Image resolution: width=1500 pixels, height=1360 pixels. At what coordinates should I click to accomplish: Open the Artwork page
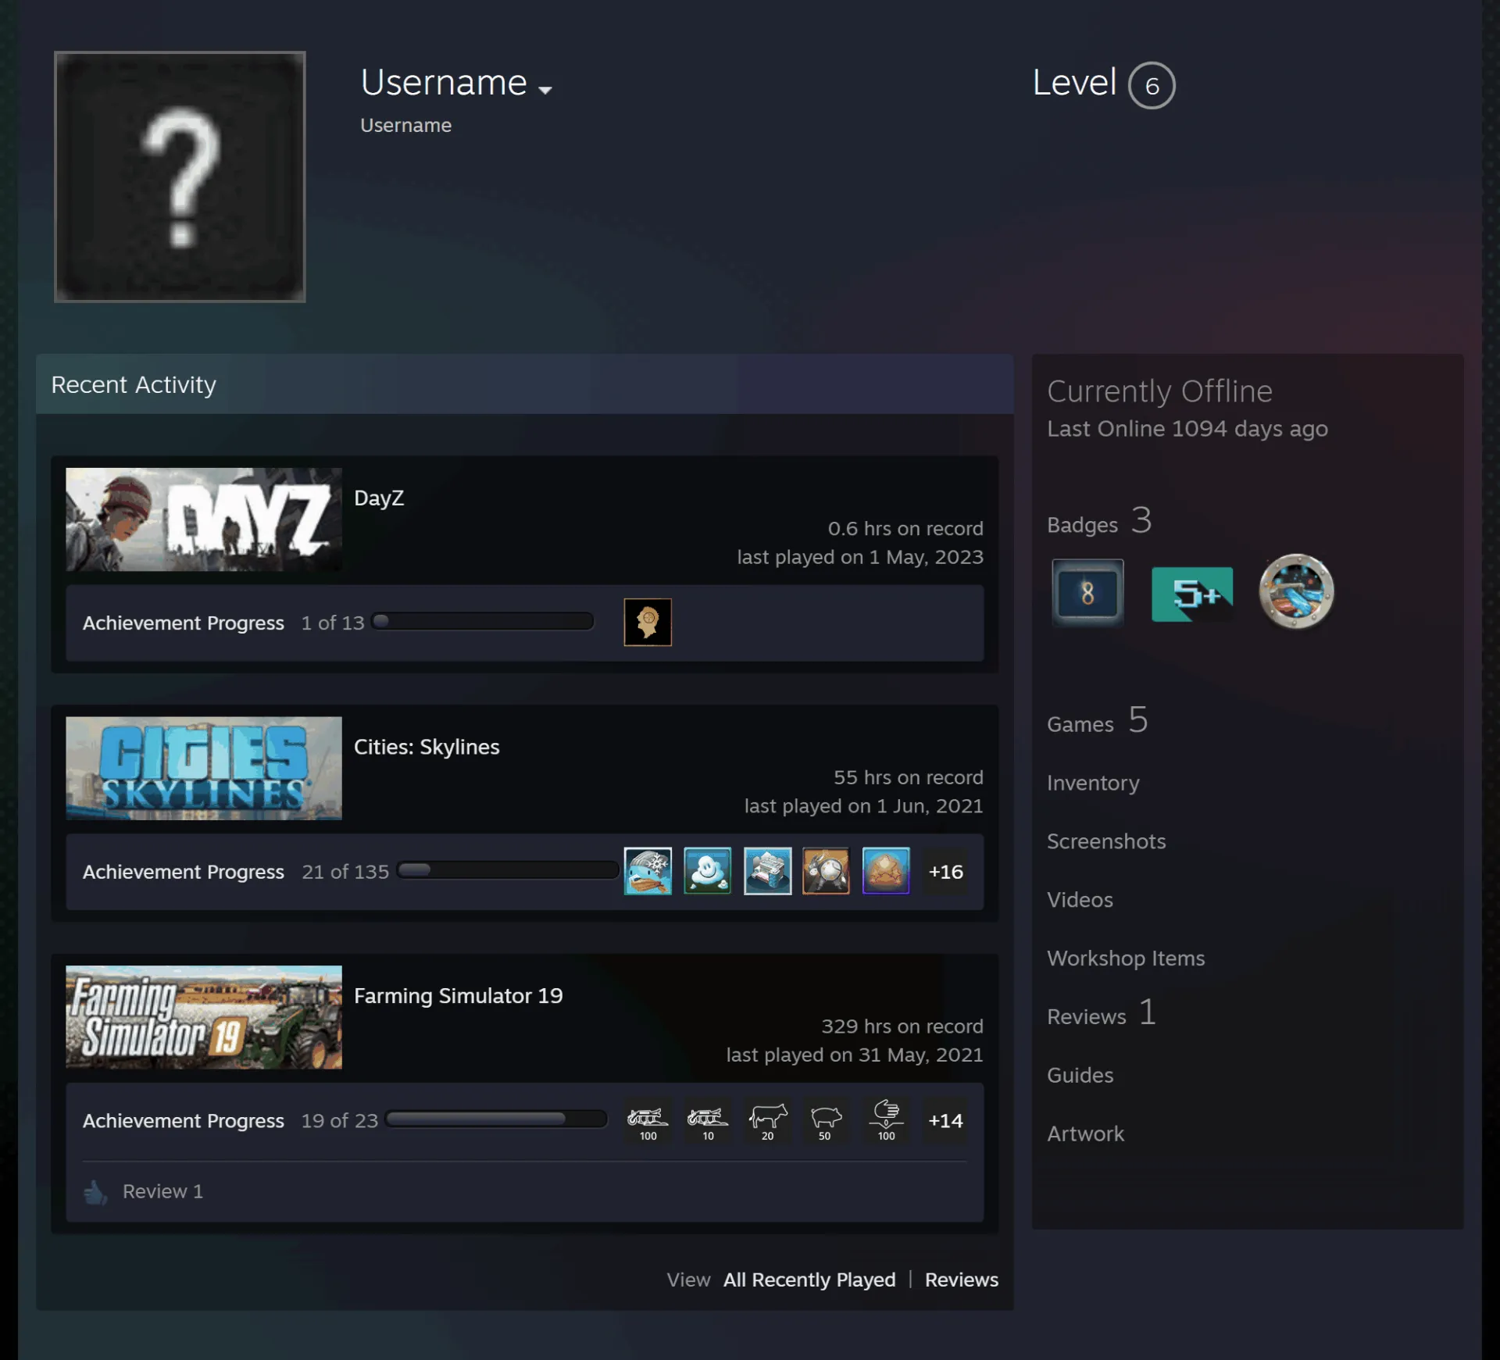1085,1134
